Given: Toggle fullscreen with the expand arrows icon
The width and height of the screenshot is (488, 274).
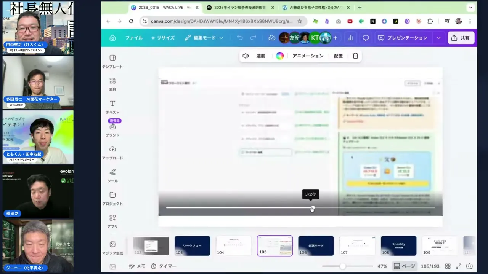Looking at the screenshot, I should point(459,266).
